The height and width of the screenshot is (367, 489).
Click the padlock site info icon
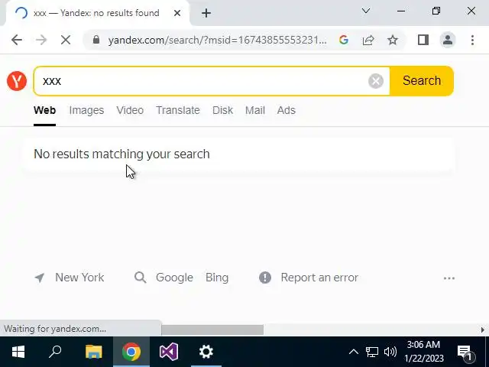(96, 40)
